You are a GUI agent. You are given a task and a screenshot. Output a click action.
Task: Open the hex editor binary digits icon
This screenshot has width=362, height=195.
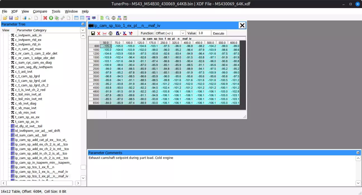(x=102, y=18)
